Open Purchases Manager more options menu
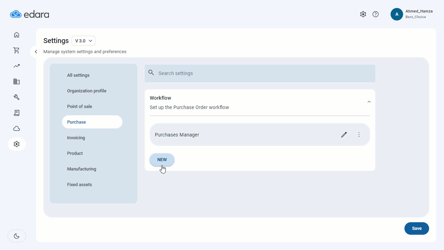 (x=359, y=135)
